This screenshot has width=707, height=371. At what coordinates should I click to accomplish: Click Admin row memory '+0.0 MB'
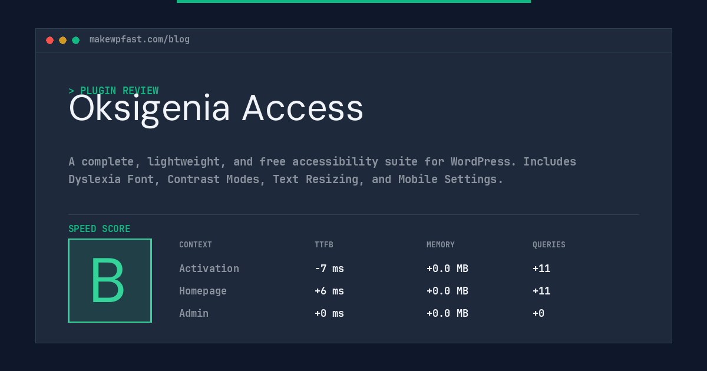[x=447, y=313]
